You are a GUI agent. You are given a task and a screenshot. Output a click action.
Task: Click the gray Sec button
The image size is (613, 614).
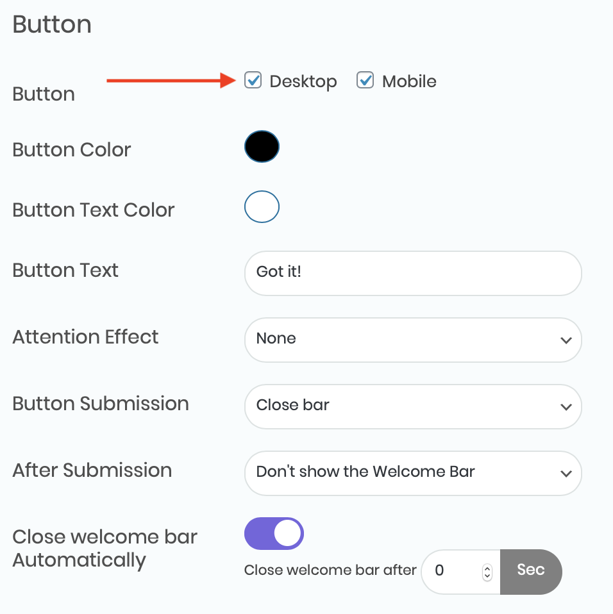point(531,570)
